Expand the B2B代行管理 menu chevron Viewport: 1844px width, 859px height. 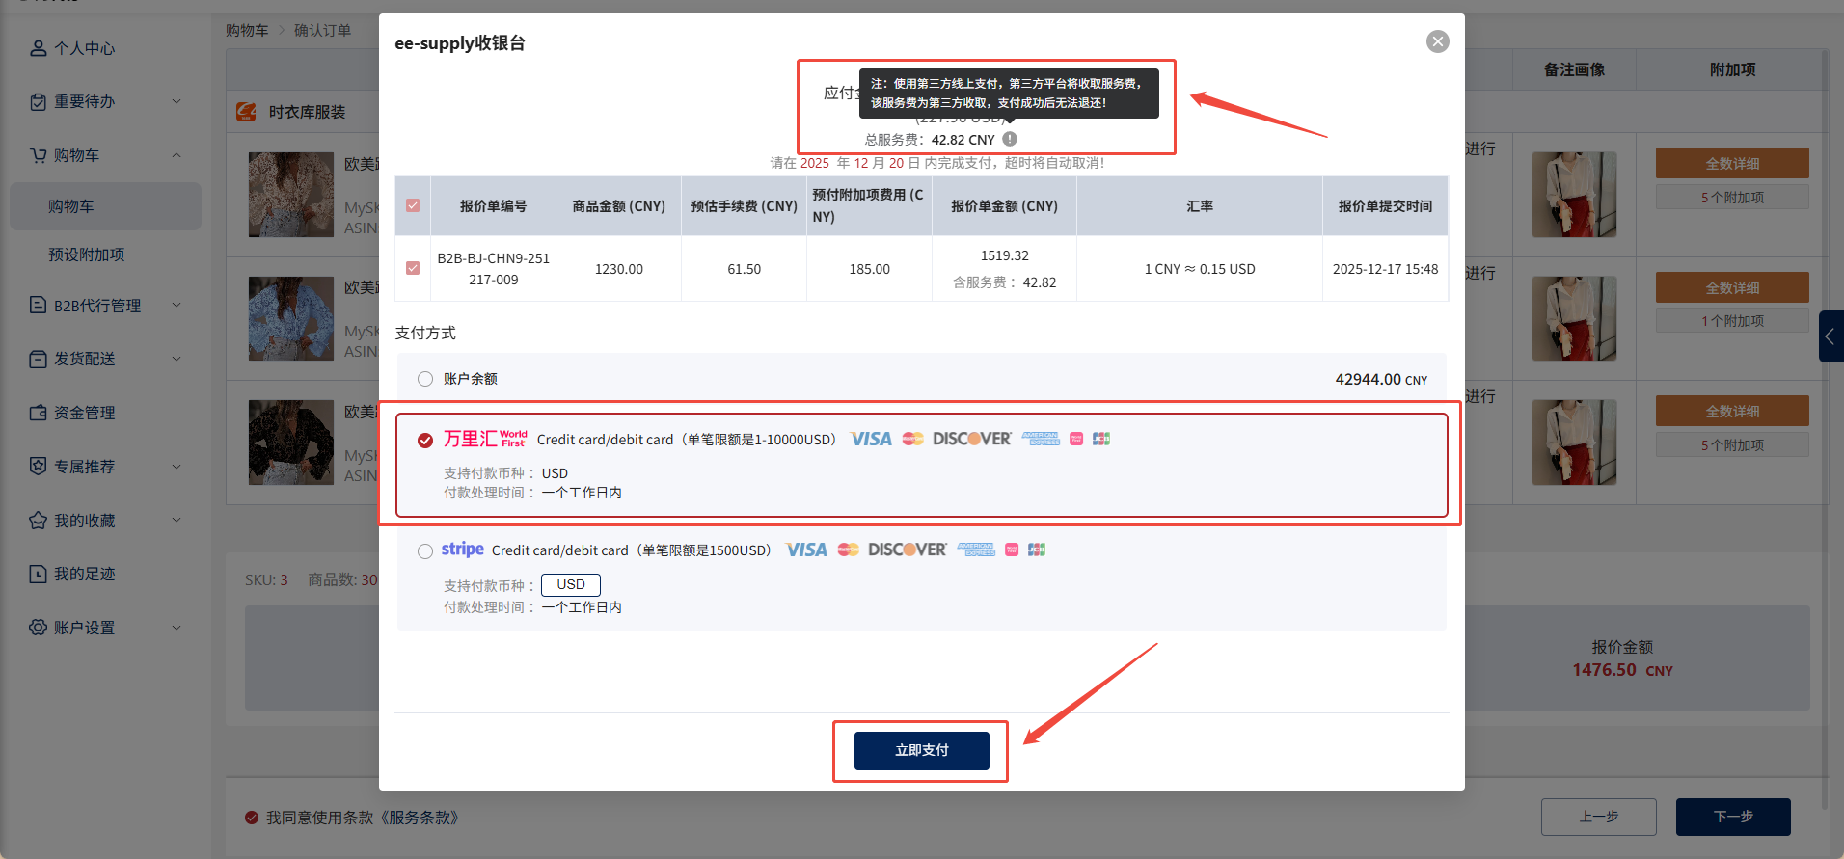[176, 305]
